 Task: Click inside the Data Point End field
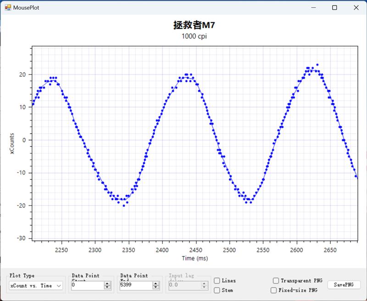pos(135,285)
